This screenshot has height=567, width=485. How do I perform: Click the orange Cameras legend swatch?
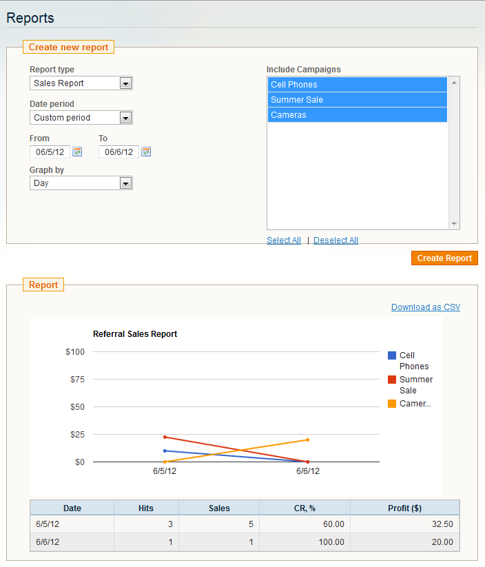click(x=392, y=404)
